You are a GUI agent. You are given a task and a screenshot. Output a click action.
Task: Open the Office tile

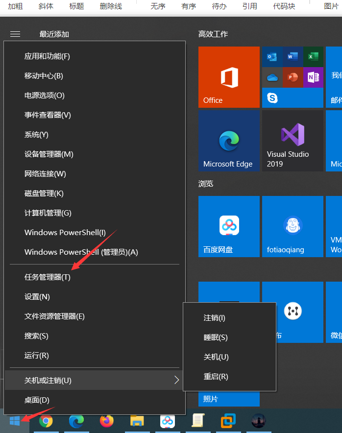[x=229, y=77]
